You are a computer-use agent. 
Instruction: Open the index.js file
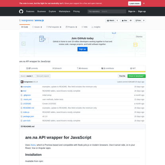[26, 112]
